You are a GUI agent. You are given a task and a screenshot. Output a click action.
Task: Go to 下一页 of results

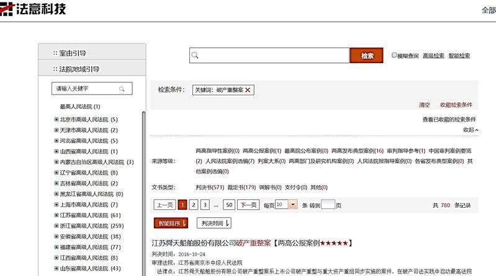[x=248, y=205]
